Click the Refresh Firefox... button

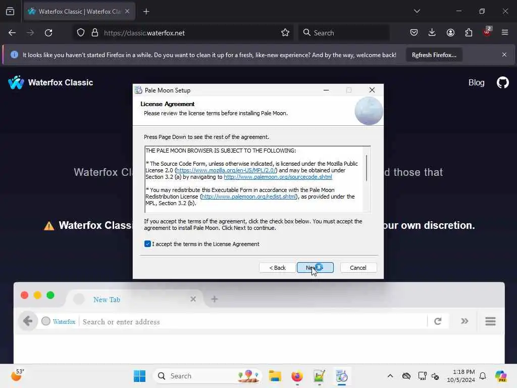coord(434,55)
